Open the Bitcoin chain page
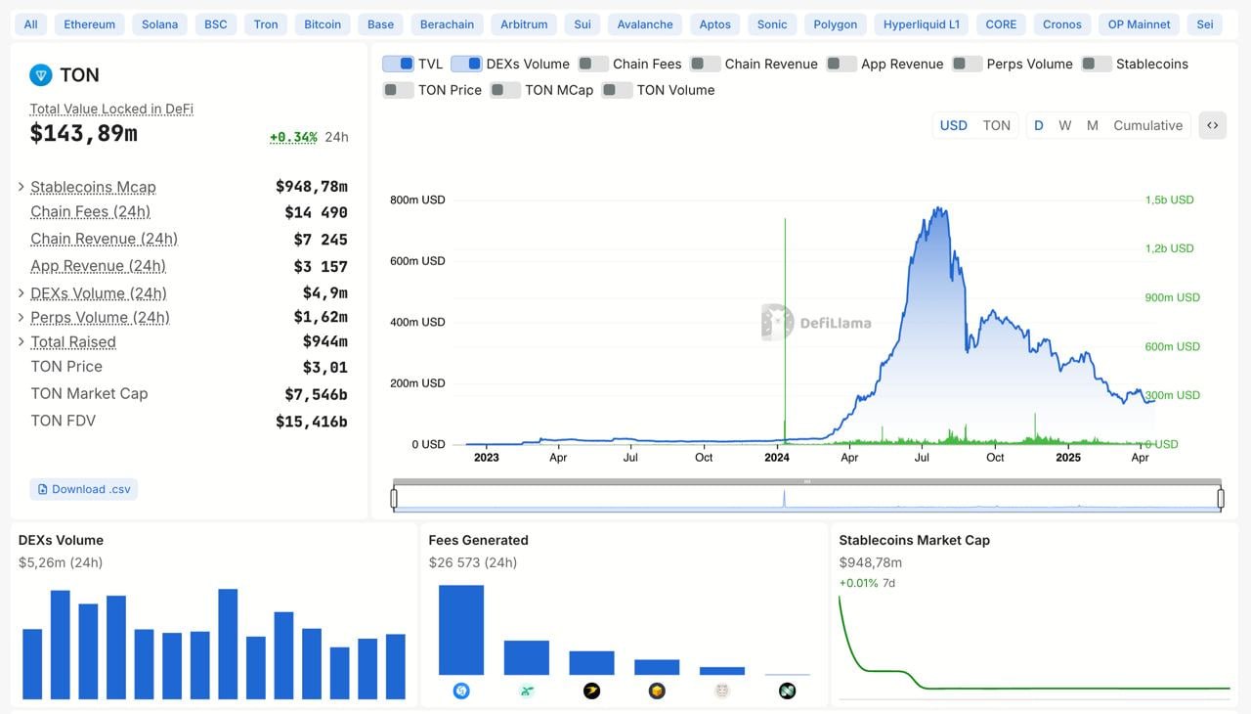This screenshot has width=1251, height=714. [323, 24]
